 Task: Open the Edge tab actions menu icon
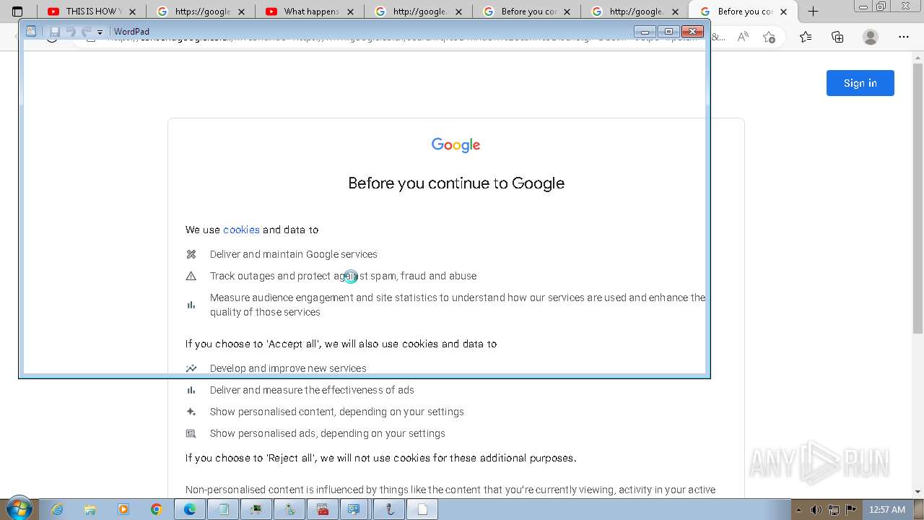pyautogui.click(x=17, y=12)
